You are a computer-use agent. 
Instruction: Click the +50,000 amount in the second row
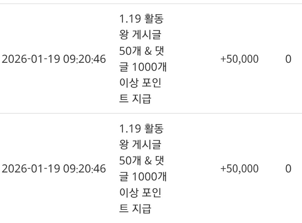(x=239, y=169)
